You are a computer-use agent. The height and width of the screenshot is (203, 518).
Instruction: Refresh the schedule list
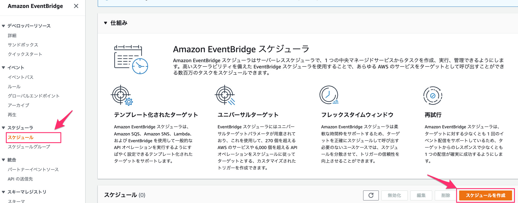coord(371,195)
